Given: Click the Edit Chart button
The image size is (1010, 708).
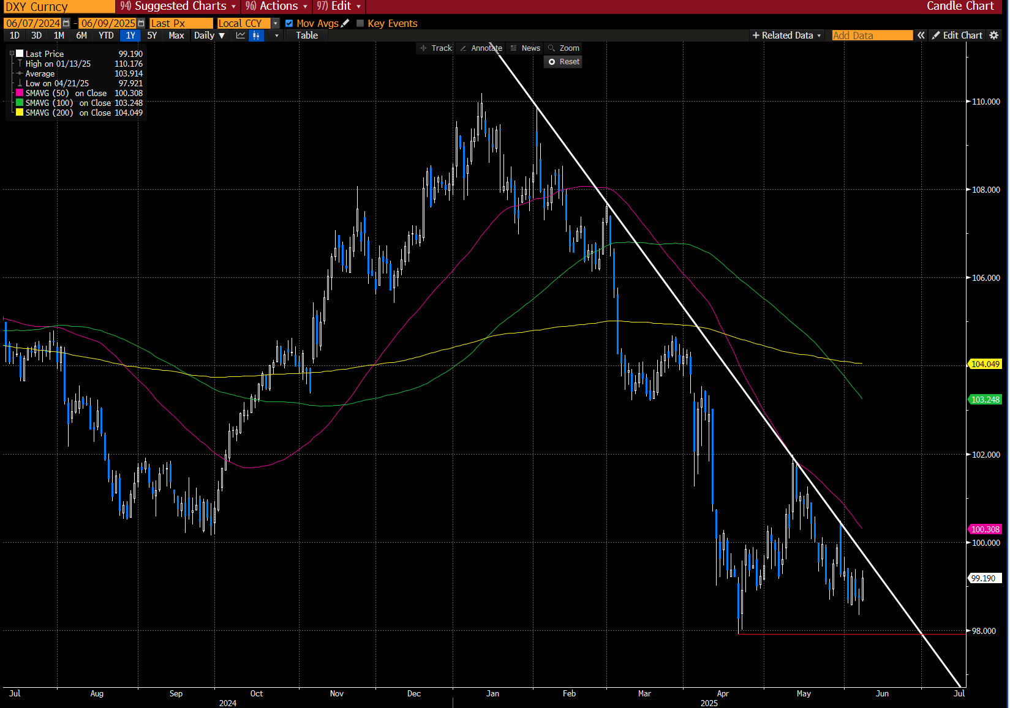Looking at the screenshot, I should 957,35.
